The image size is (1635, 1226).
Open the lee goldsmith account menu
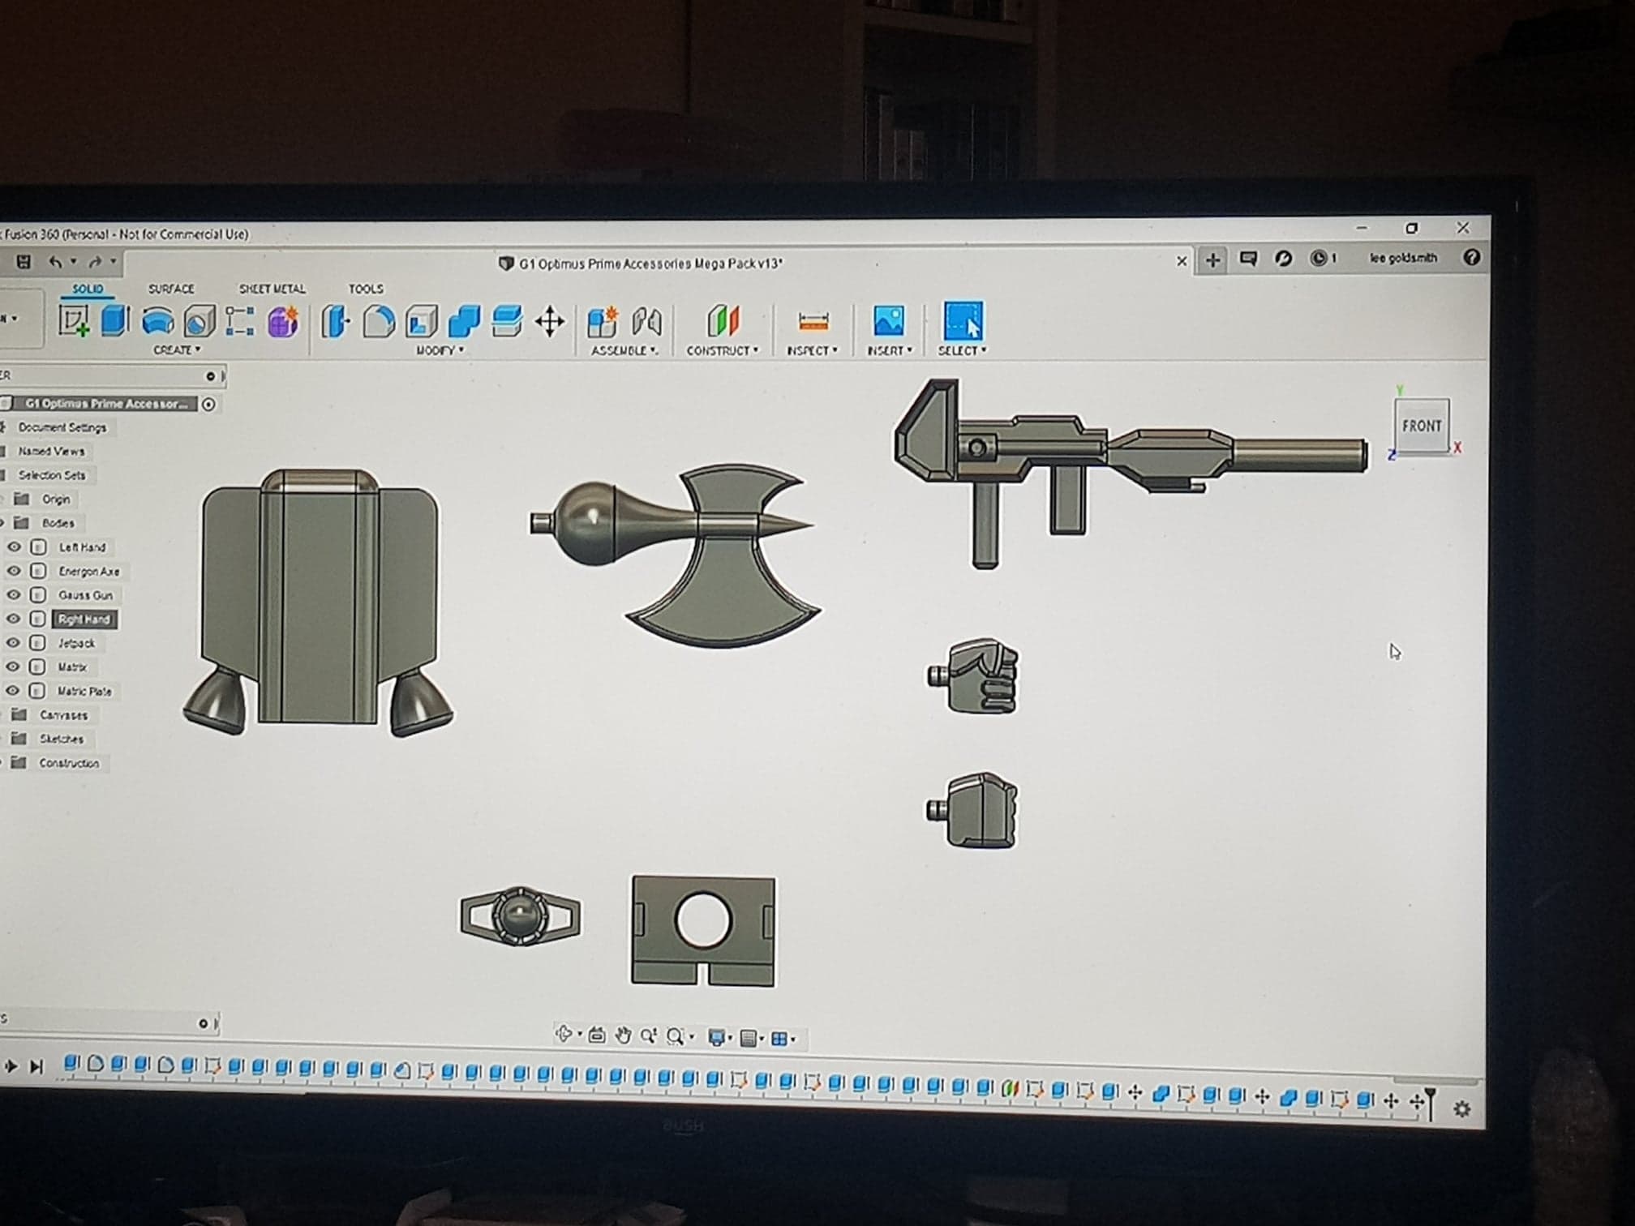(1403, 258)
